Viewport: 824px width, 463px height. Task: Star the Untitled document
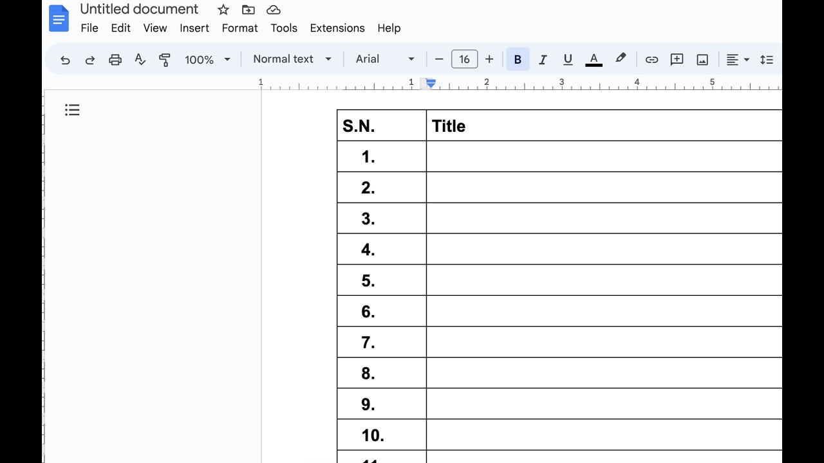223,10
